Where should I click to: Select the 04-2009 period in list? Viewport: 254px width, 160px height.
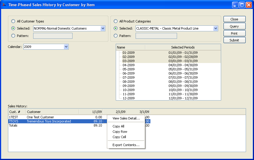tap(128, 65)
